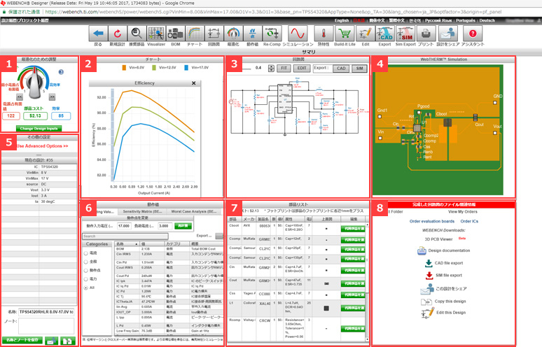
Task: Click the SIM file export download icon
Action: point(429,275)
